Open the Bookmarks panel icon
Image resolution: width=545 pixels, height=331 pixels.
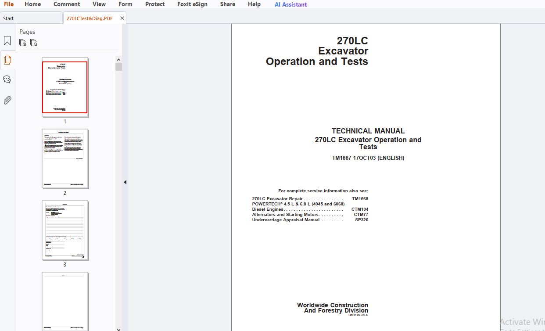click(7, 41)
